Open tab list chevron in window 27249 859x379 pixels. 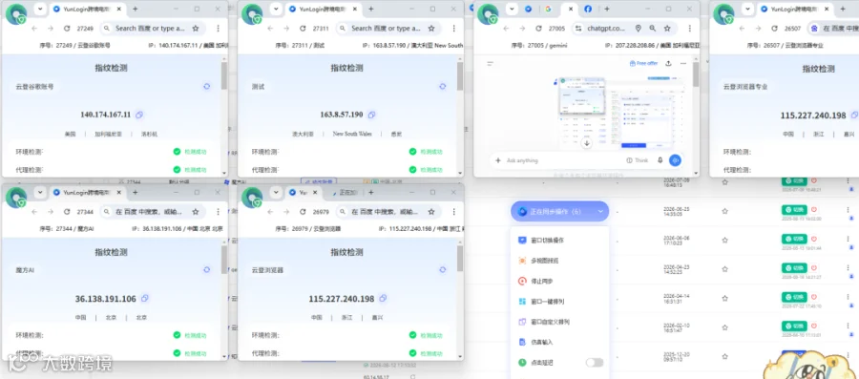39,10
